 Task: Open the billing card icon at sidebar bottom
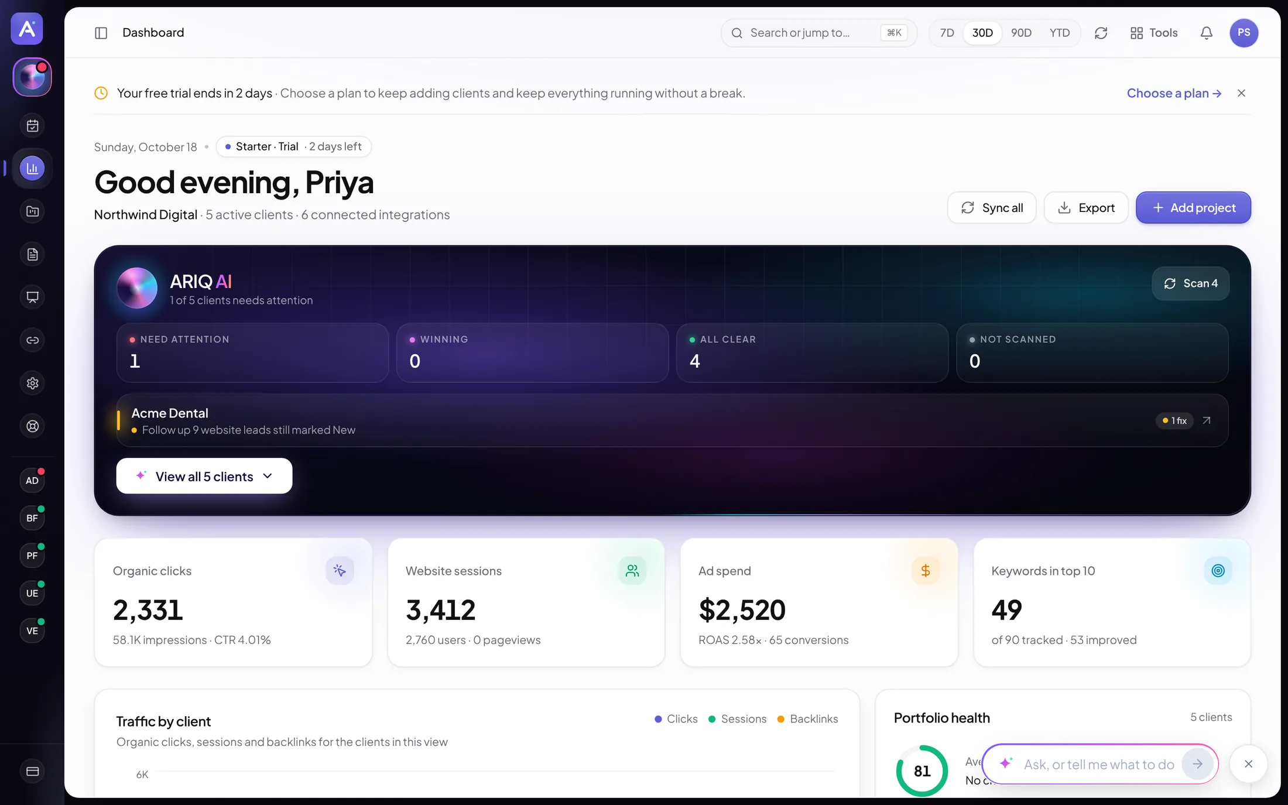point(32,772)
